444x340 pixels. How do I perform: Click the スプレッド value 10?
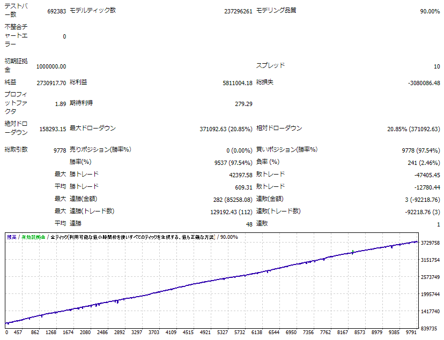(x=436, y=66)
